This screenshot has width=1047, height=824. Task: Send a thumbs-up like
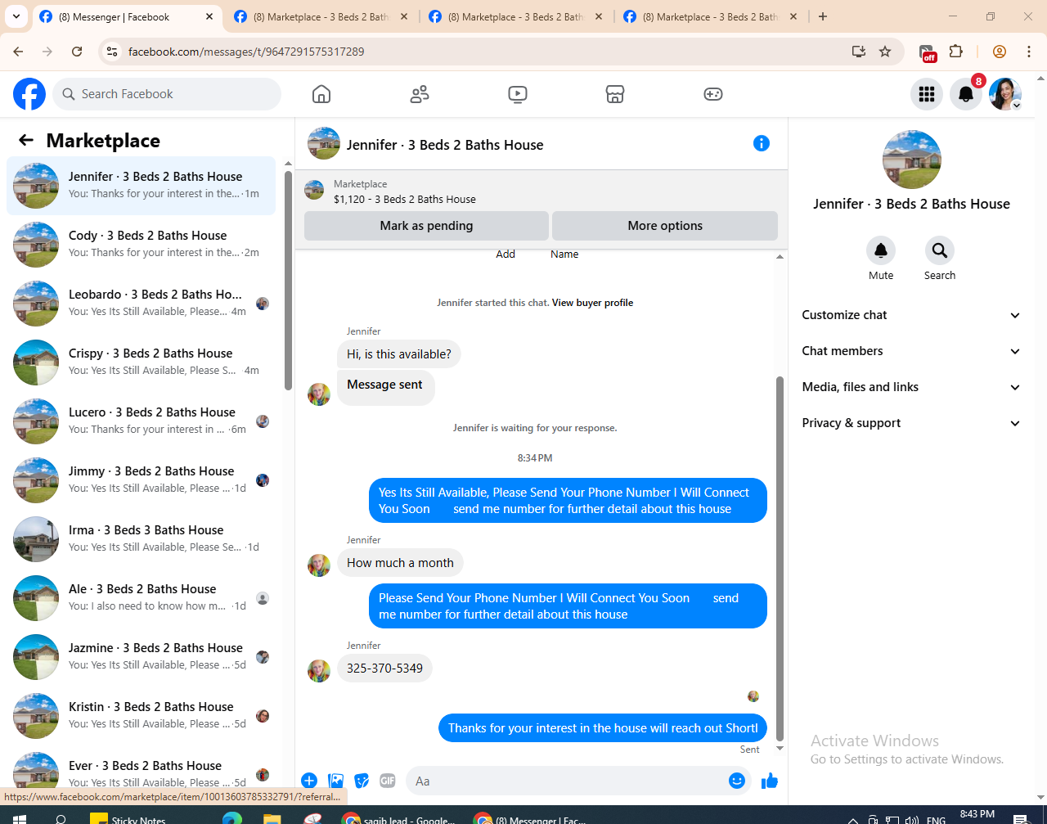coord(769,781)
